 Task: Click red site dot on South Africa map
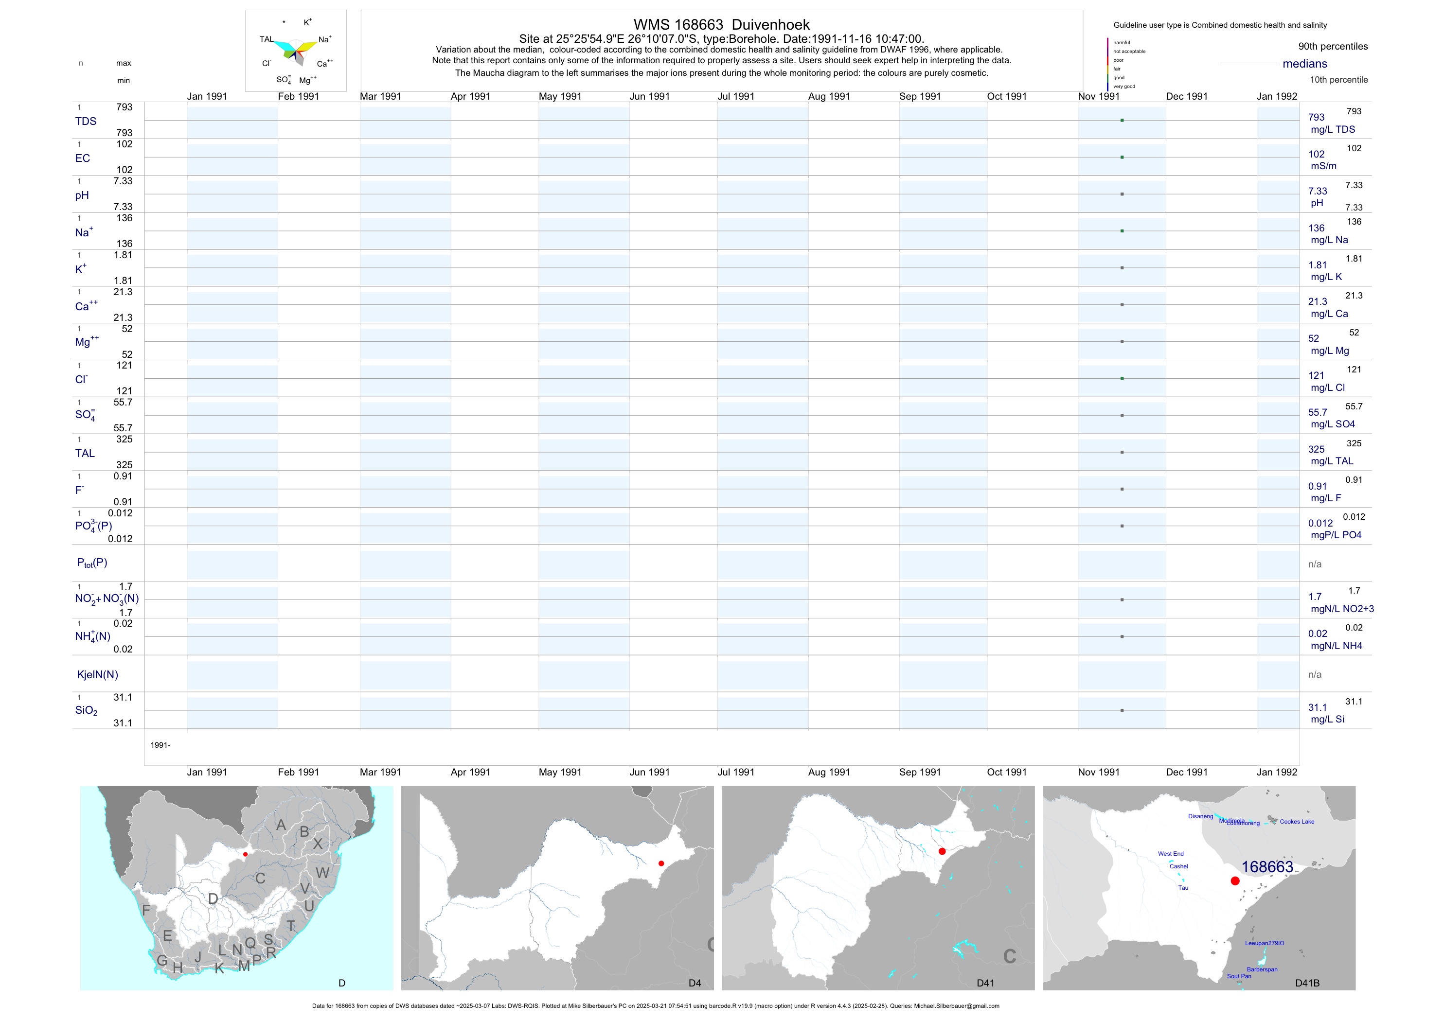pyautogui.click(x=245, y=854)
